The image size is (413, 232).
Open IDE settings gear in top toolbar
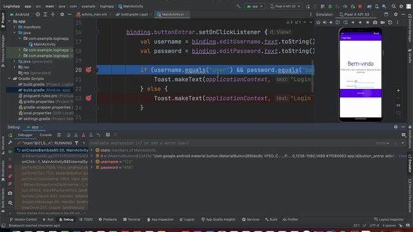coord(401,6)
